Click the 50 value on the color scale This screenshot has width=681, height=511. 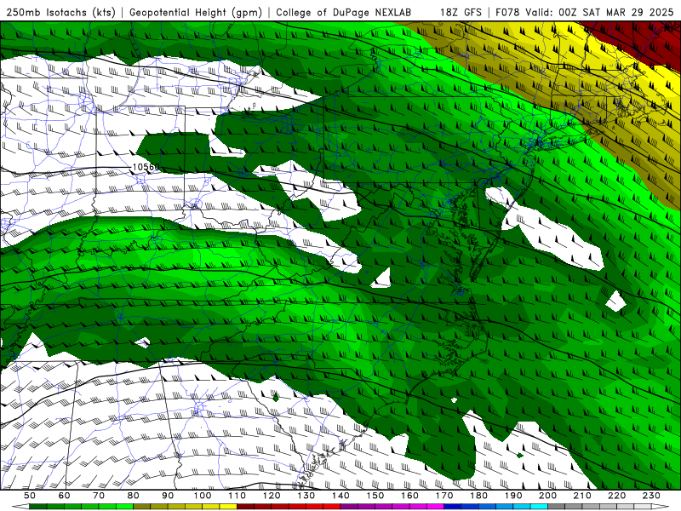30,496
